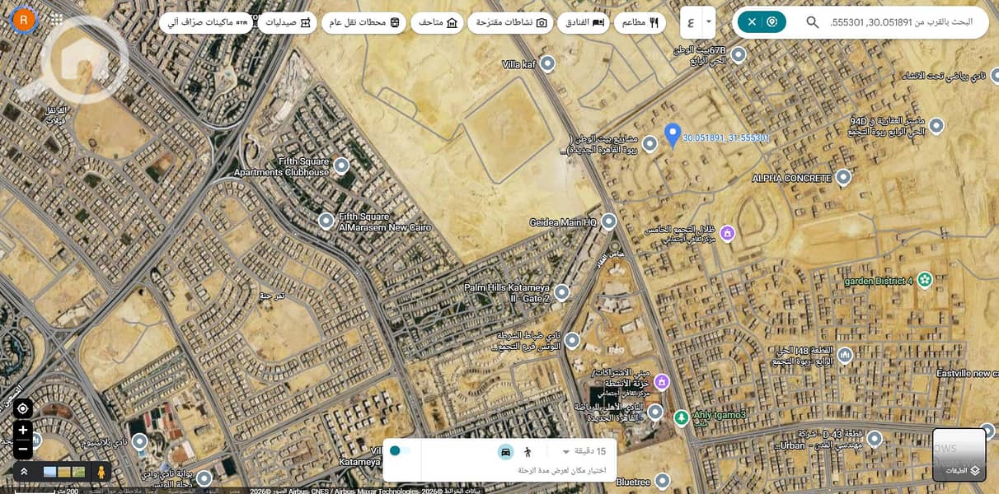
Task: Select driving mode car icon
Action: click(505, 452)
